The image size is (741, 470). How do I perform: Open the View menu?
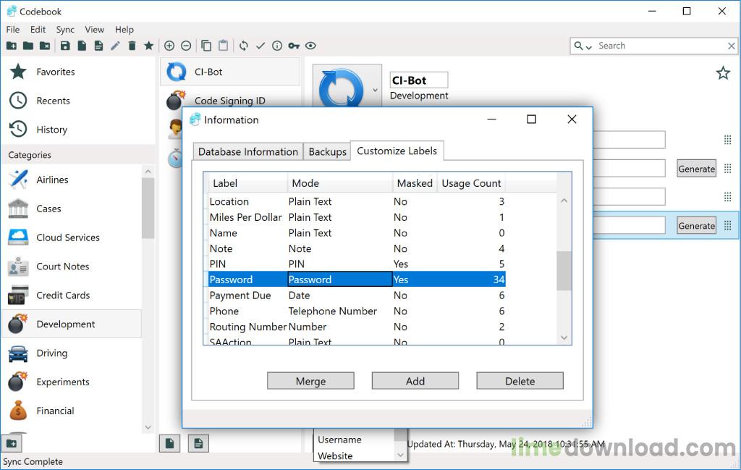coord(95,29)
